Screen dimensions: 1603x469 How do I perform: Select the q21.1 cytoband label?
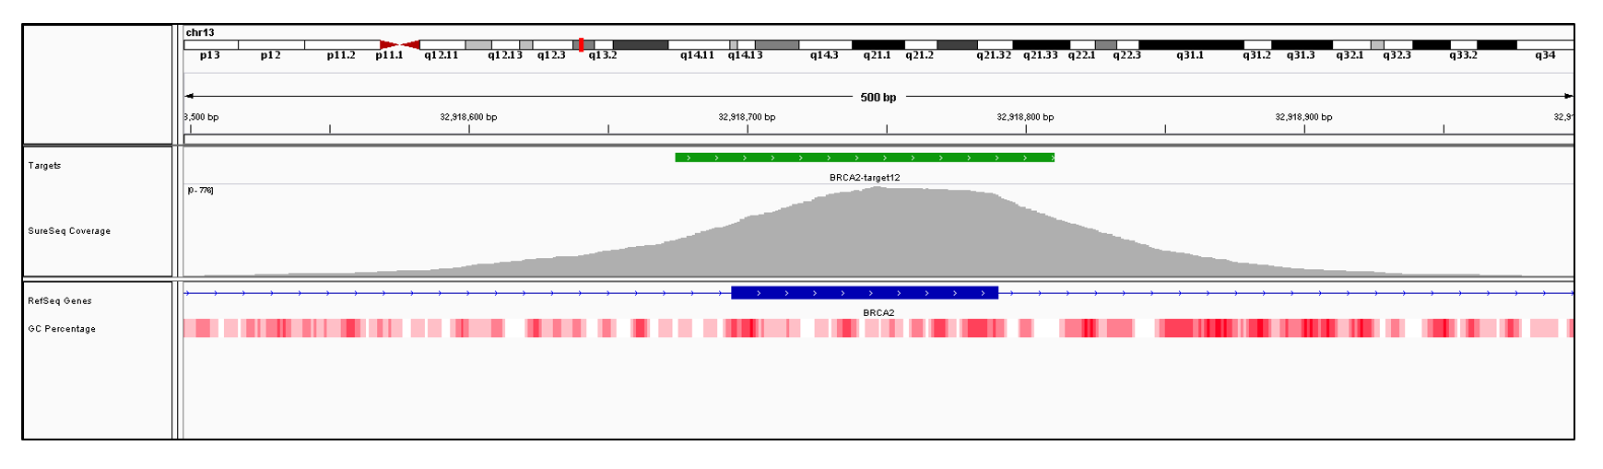pos(877,55)
